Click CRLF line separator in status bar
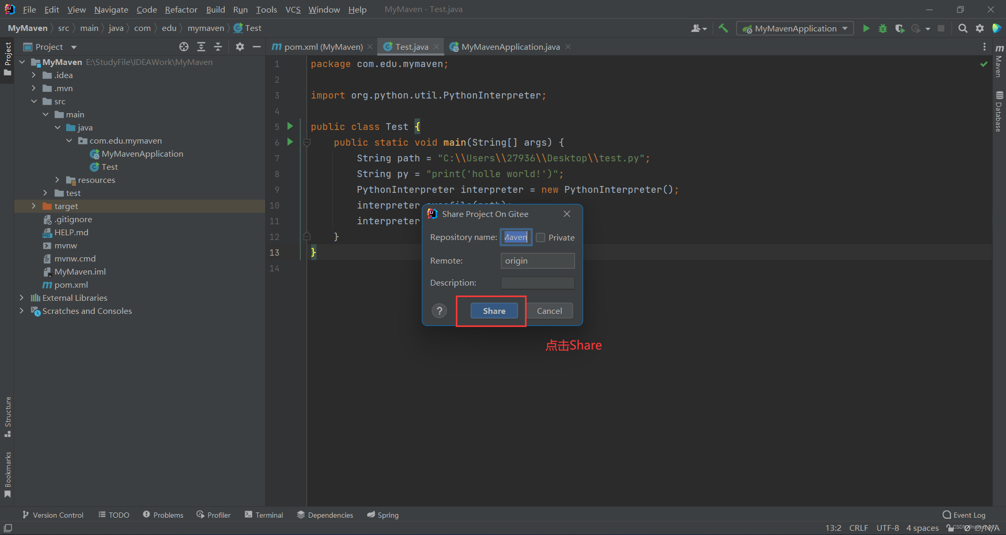Screen dimensions: 1006x535 (x=858, y=528)
